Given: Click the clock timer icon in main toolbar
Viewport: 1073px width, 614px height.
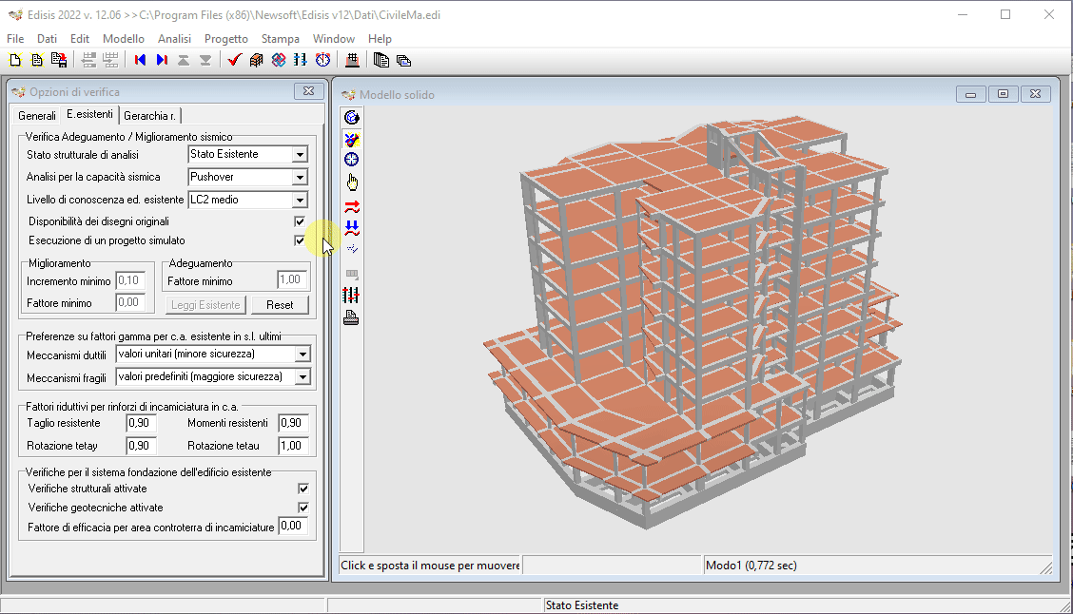Looking at the screenshot, I should (x=323, y=60).
